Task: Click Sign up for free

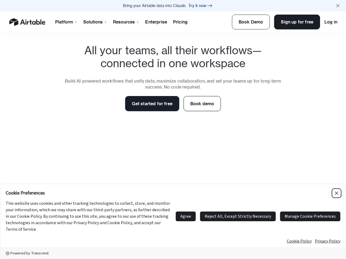Action: pos(297,22)
